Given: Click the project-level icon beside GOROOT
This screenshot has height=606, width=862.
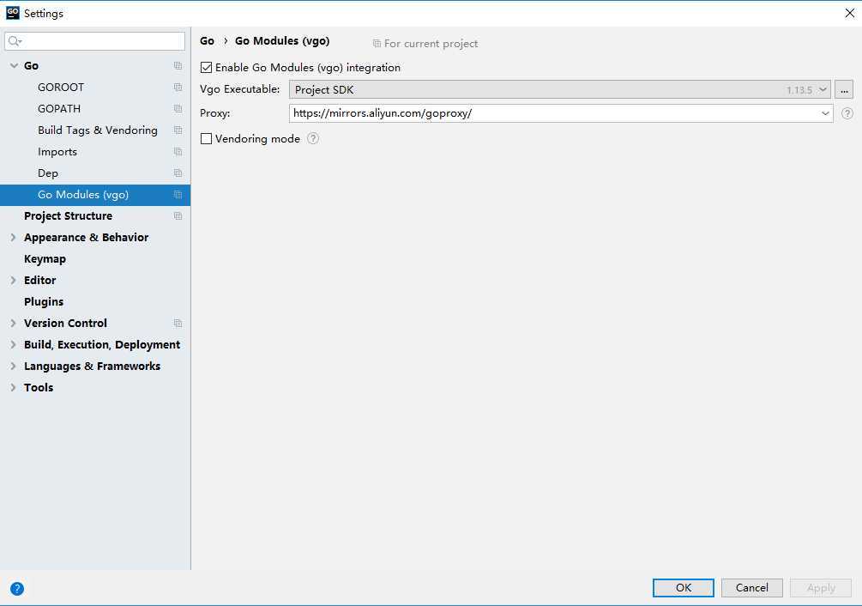Looking at the screenshot, I should 178,87.
